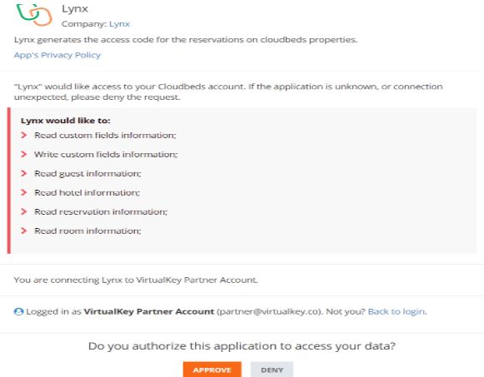
Task: Click the 'Lynx would like to:' heading
Action: pyautogui.click(x=66, y=121)
